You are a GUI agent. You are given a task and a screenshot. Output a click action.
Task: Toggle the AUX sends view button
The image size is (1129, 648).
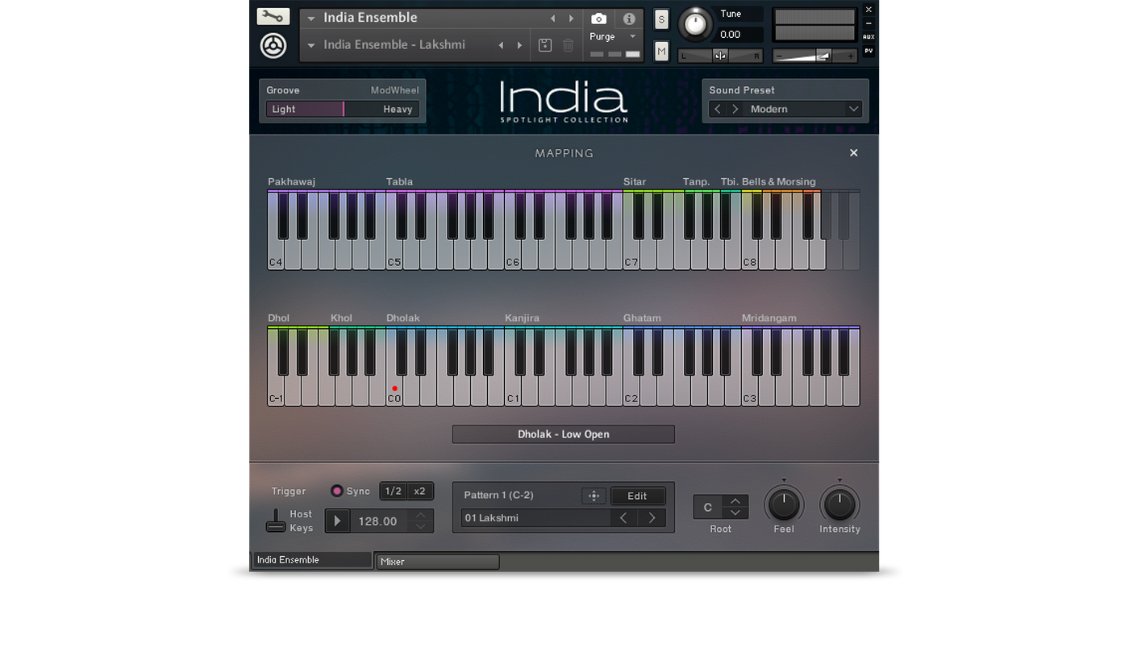[x=869, y=36]
